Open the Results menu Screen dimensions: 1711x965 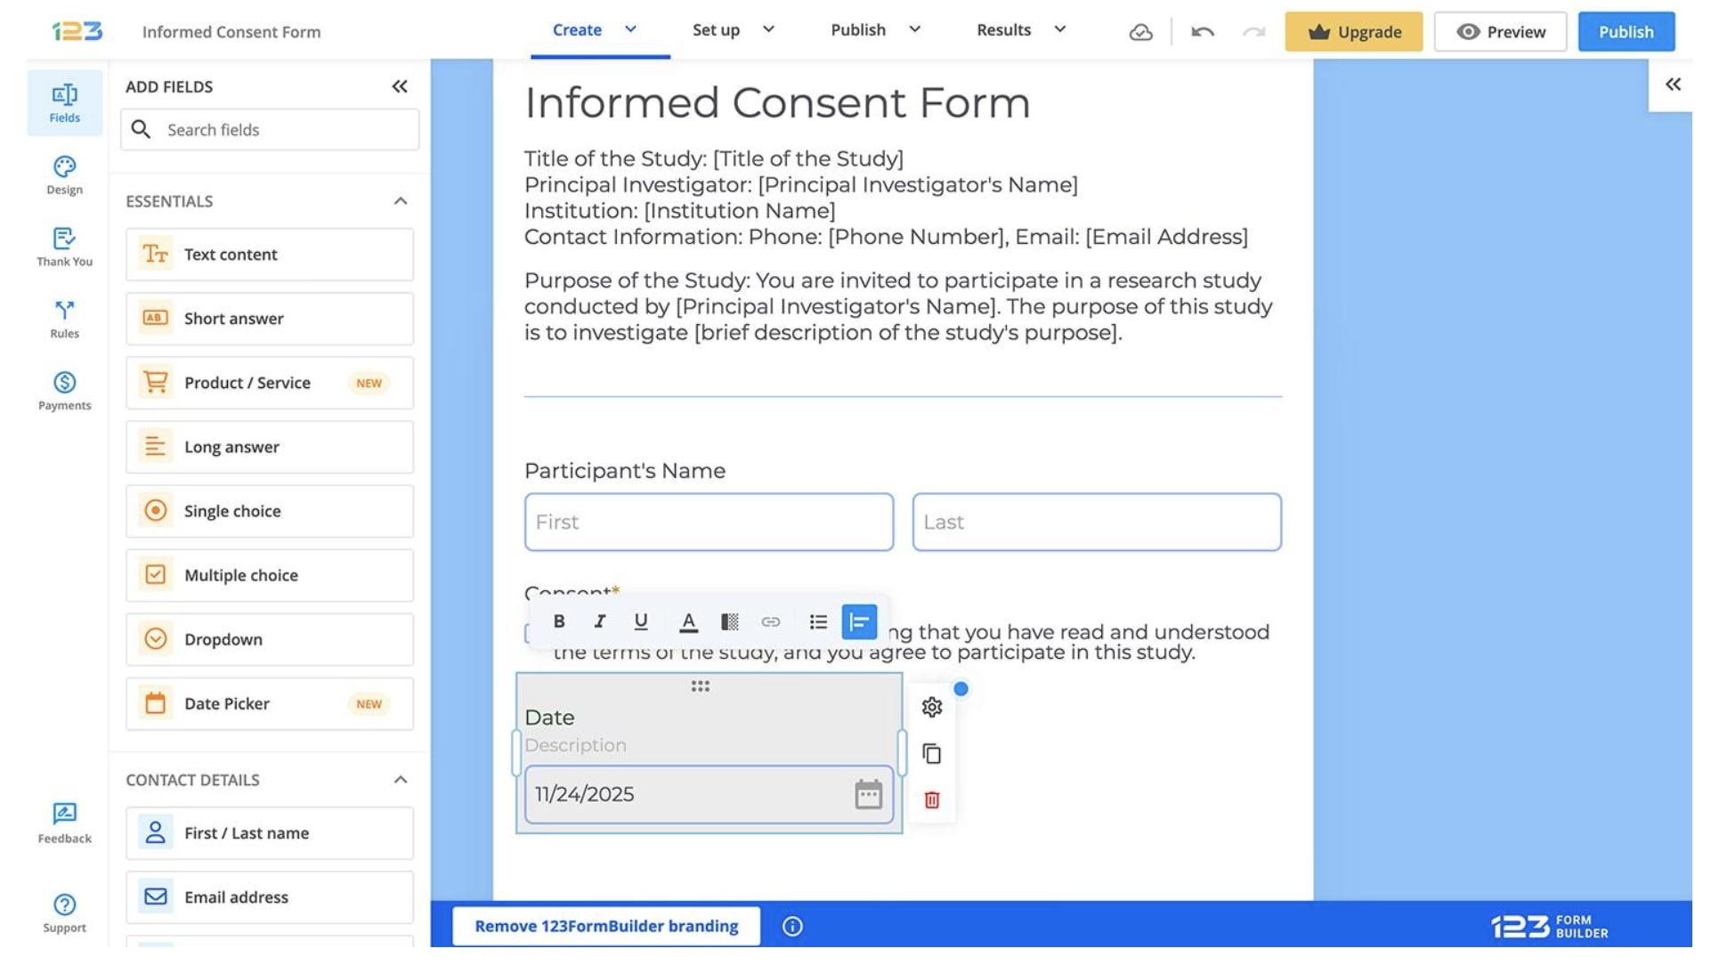[1020, 30]
